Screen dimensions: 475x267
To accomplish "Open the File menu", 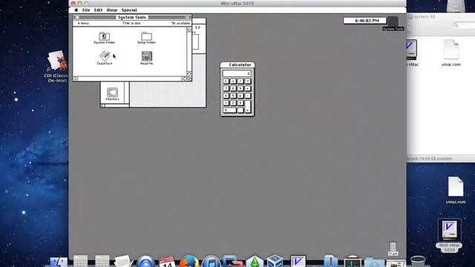I will 86,10.
